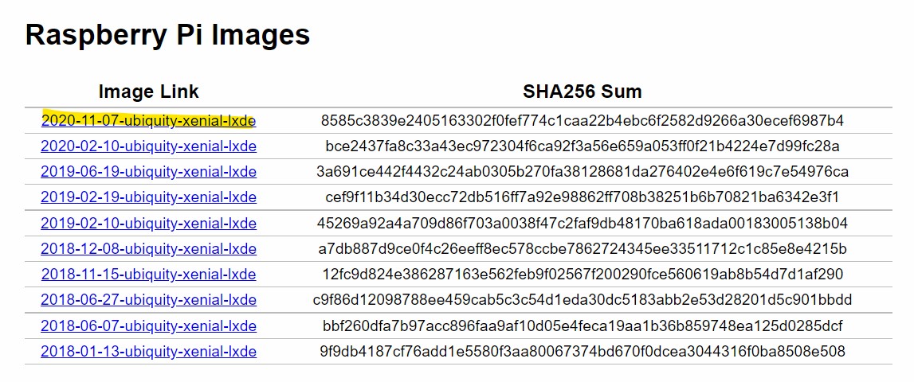Open the 2019-02-10-ubiquity-xenial-lxde image link
Viewport: 914px width, 382px height.
[149, 223]
